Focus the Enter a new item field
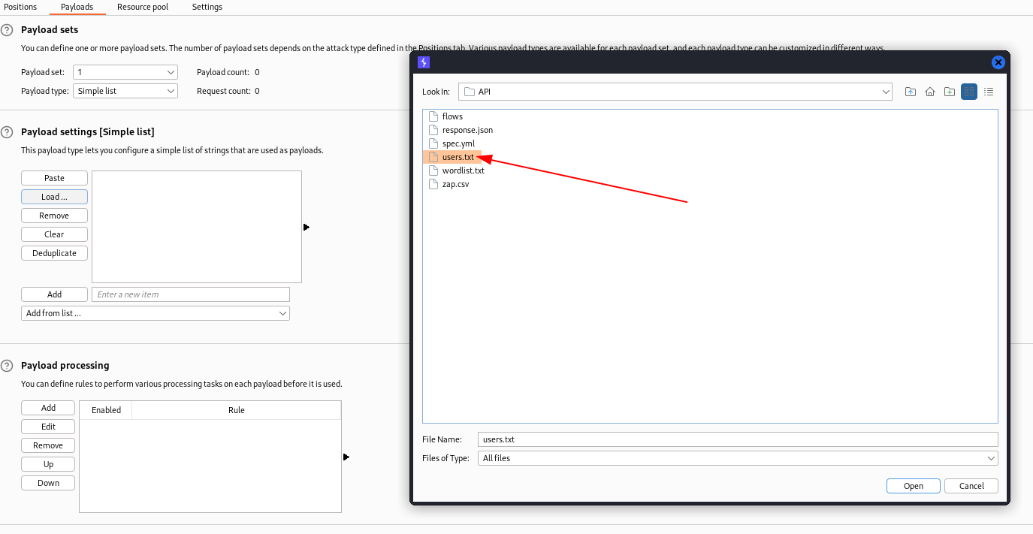This screenshot has width=1033, height=534. (x=191, y=294)
